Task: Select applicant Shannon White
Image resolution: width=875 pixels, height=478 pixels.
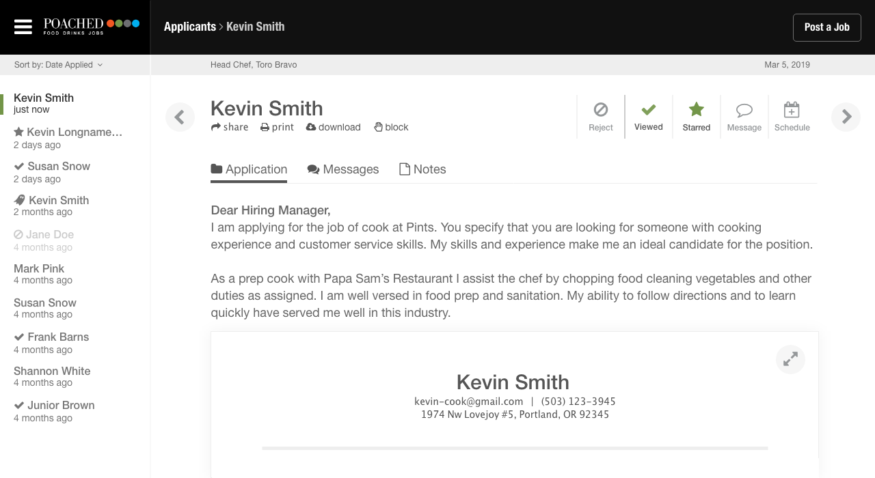Action: tap(52, 376)
